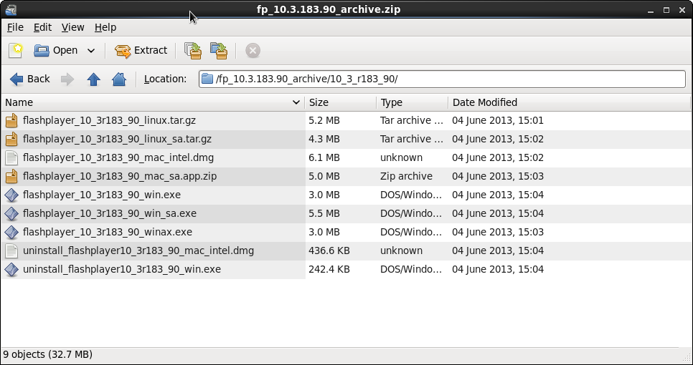Viewport: 693px width, 365px height.
Task: Open the Help menu
Action: 105,27
